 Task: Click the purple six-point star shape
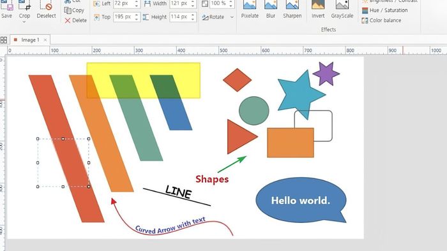click(326, 74)
